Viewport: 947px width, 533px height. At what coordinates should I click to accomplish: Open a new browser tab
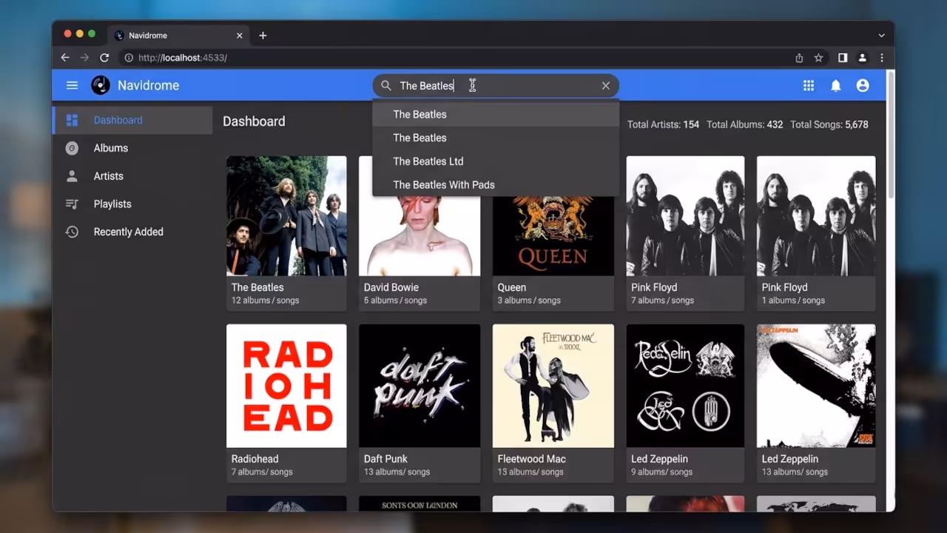pos(263,36)
